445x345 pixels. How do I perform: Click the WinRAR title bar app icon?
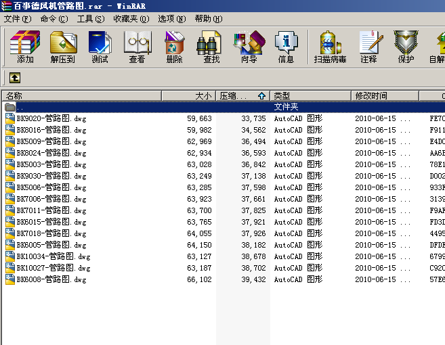[5, 5]
